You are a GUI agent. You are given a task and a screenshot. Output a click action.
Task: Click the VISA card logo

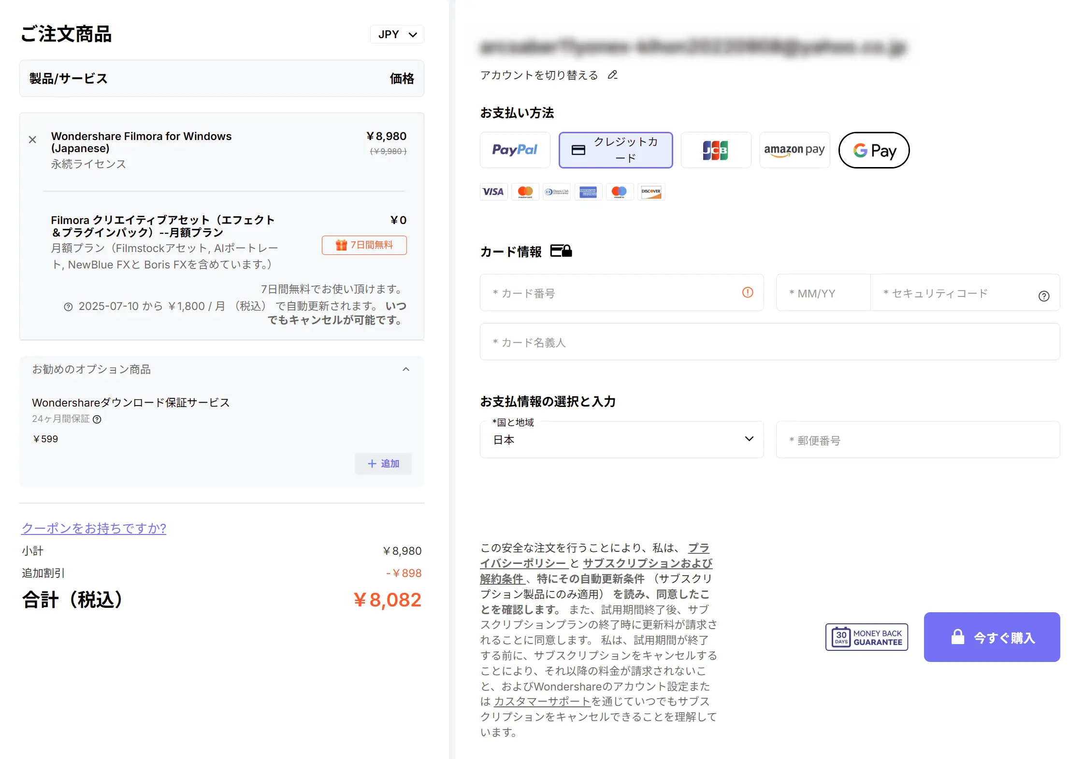click(493, 192)
